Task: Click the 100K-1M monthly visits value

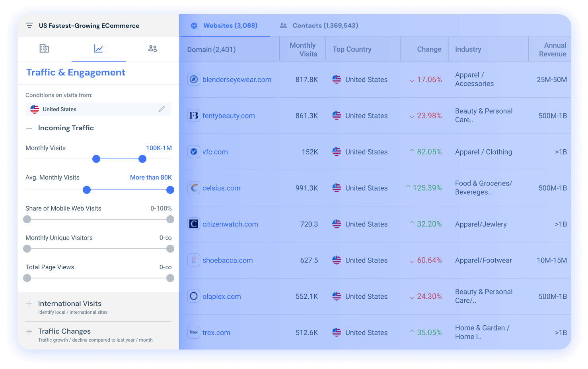Action: (159, 148)
